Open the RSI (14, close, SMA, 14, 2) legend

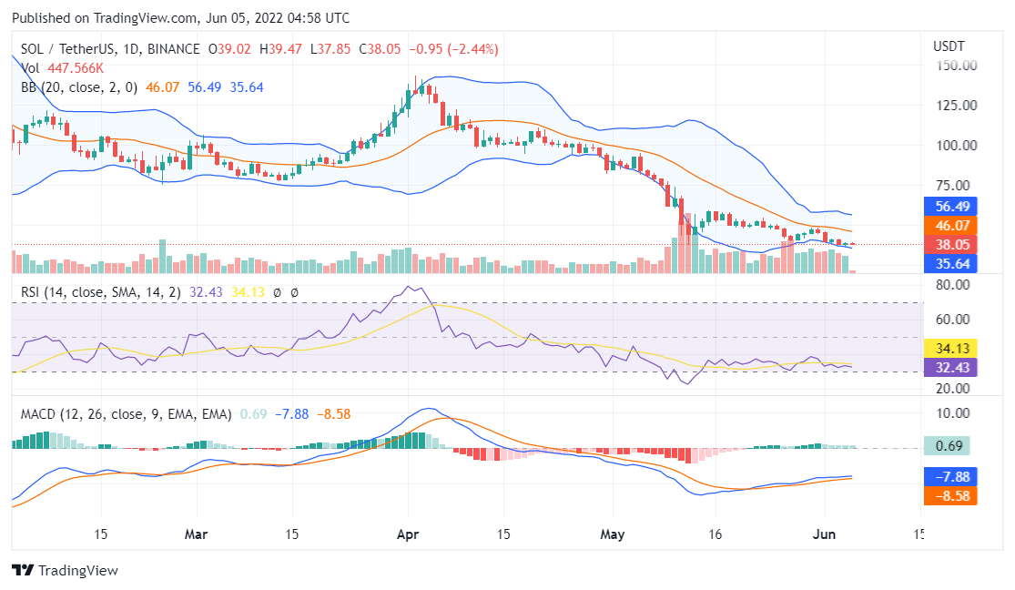click(x=101, y=292)
